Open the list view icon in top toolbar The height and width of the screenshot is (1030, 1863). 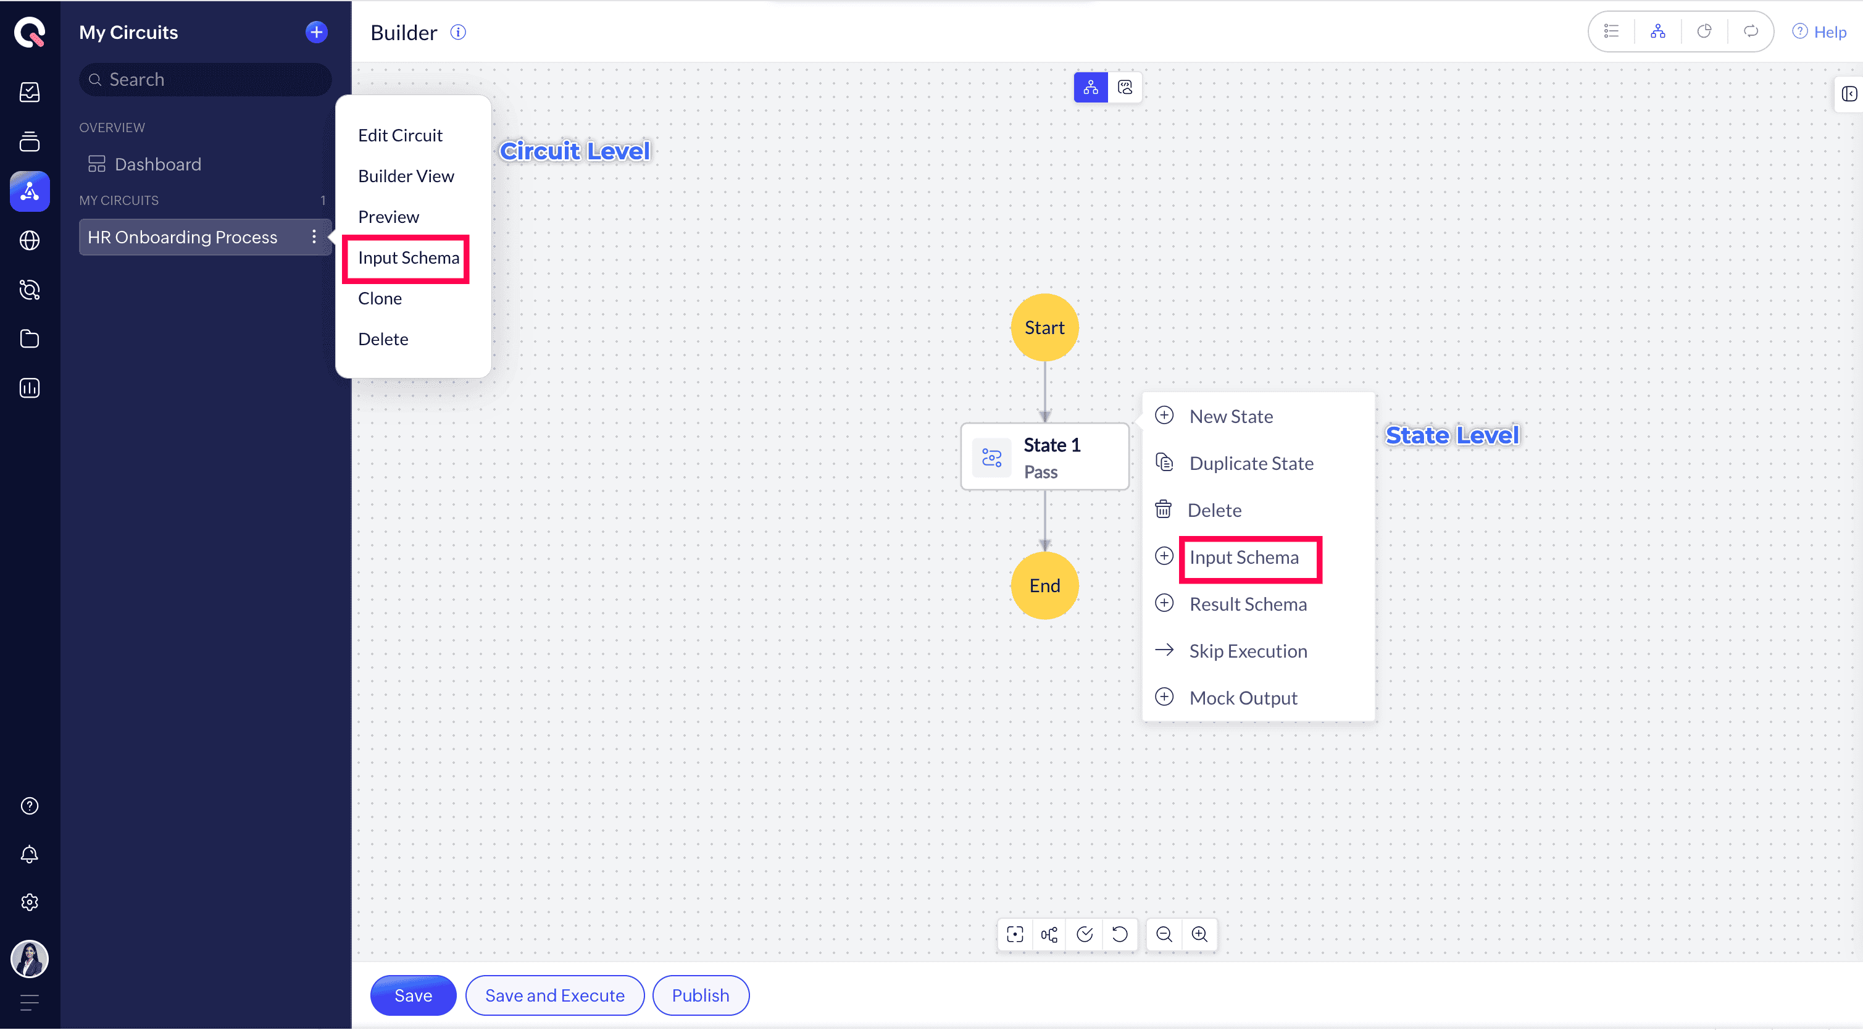[x=1611, y=31]
